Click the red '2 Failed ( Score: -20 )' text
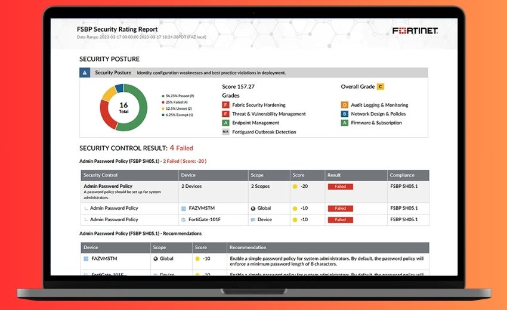The image size is (507, 310). coord(185,161)
